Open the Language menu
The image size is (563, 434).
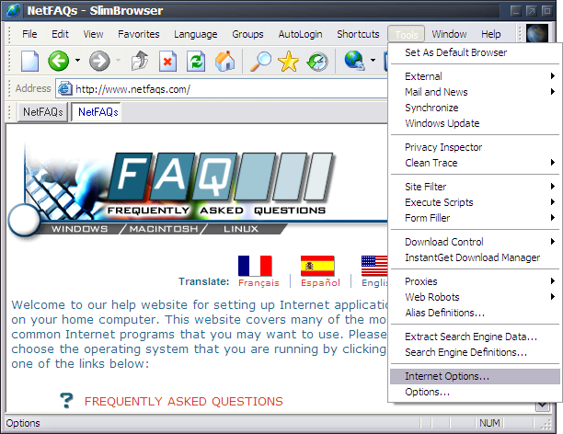(196, 34)
